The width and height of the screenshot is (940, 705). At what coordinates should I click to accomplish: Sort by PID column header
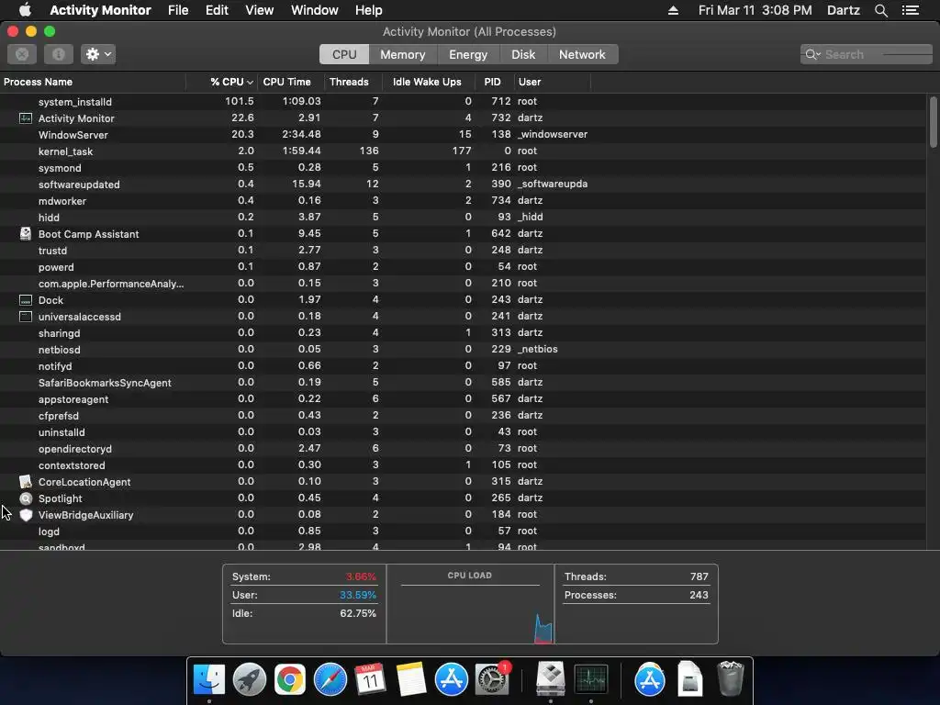click(492, 82)
